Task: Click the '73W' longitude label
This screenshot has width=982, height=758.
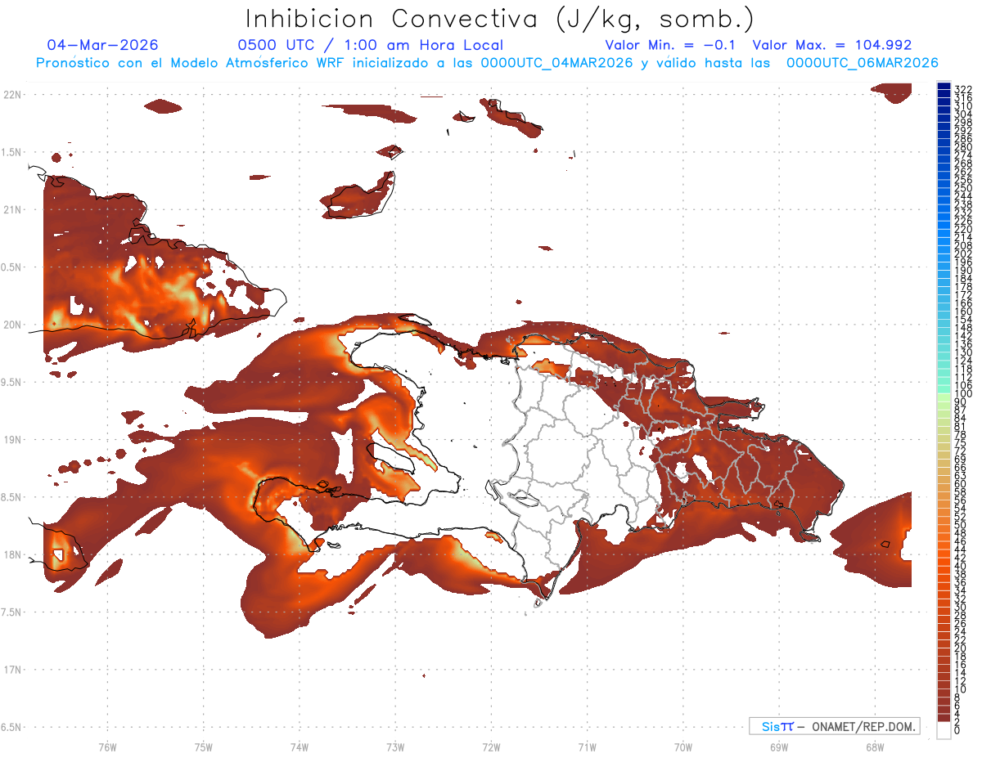Action: tap(395, 746)
